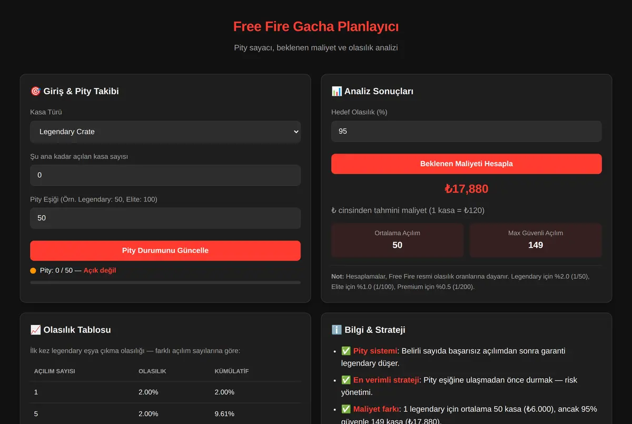Screen dimensions: 632x424
Task: Click the orange pity status dot
Action: click(x=33, y=270)
